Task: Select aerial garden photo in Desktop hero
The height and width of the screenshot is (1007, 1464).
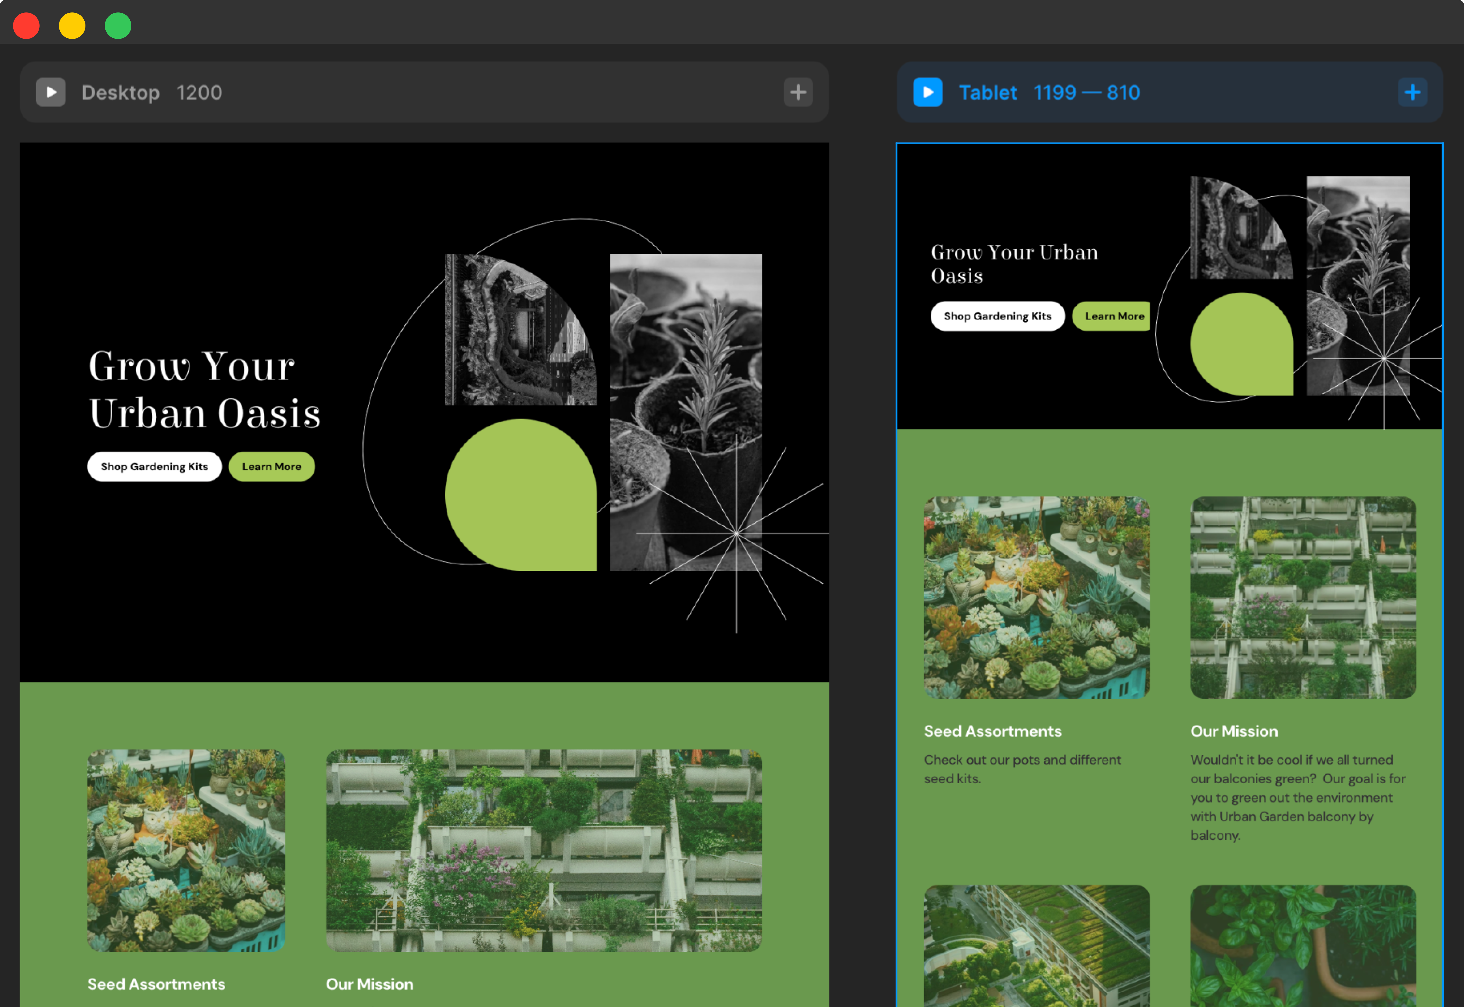Action: coord(521,329)
